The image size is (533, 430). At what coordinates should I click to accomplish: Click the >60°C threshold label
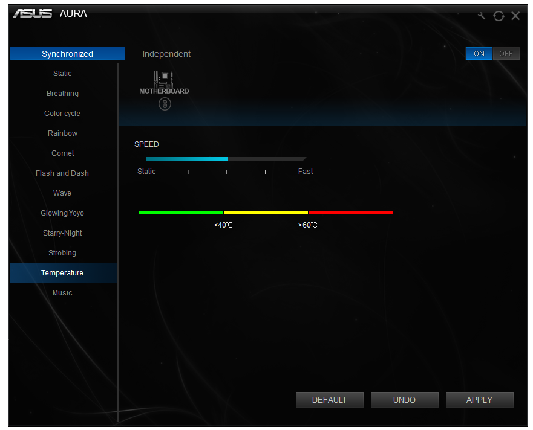click(307, 225)
